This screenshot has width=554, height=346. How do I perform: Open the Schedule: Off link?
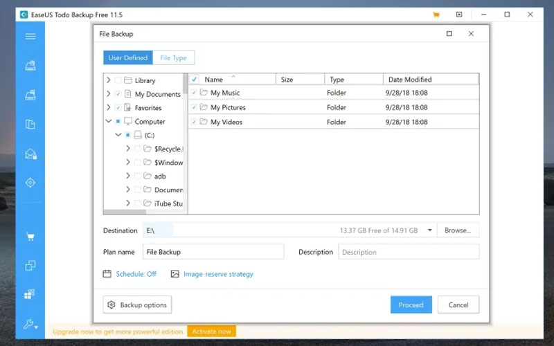(136, 274)
